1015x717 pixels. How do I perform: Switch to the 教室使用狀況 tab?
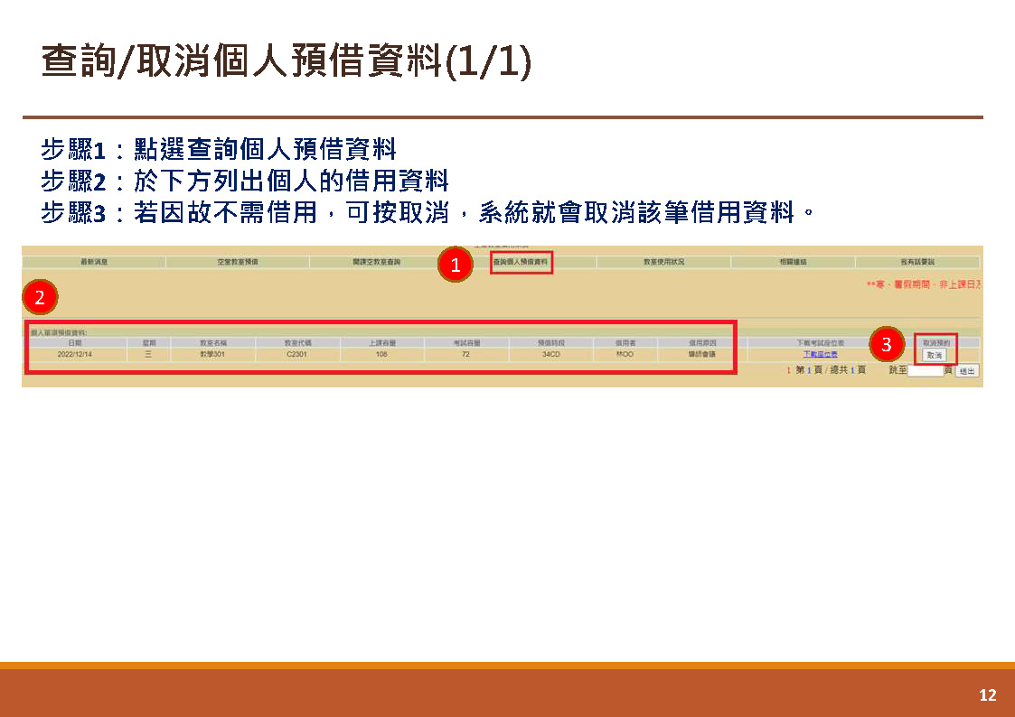pos(663,262)
